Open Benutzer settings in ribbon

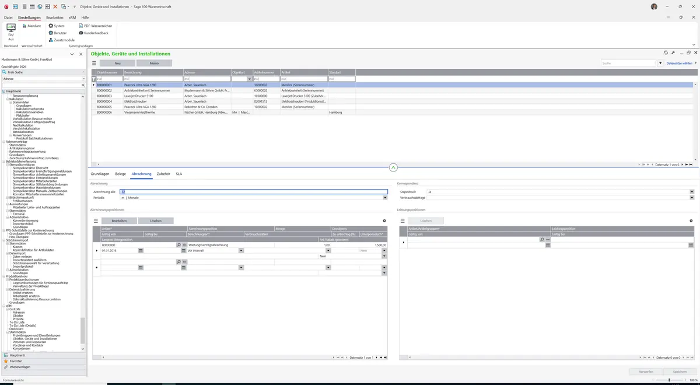tap(58, 33)
